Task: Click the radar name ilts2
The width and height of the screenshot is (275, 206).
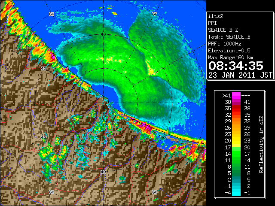Action: point(216,16)
